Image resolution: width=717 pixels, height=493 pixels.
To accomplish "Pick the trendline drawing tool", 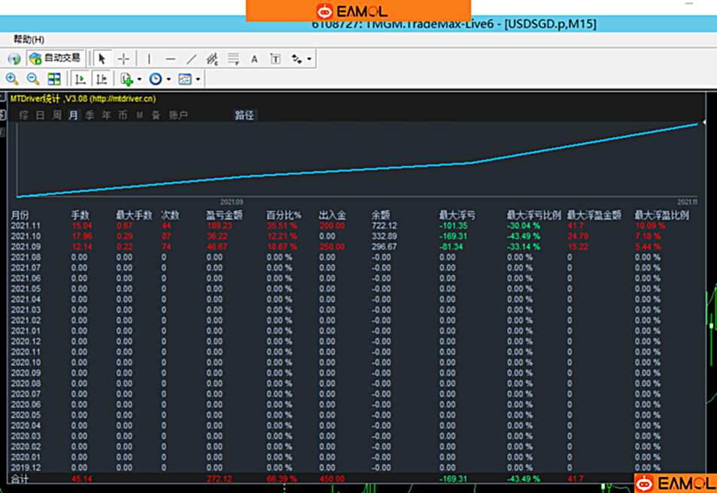I will [191, 59].
